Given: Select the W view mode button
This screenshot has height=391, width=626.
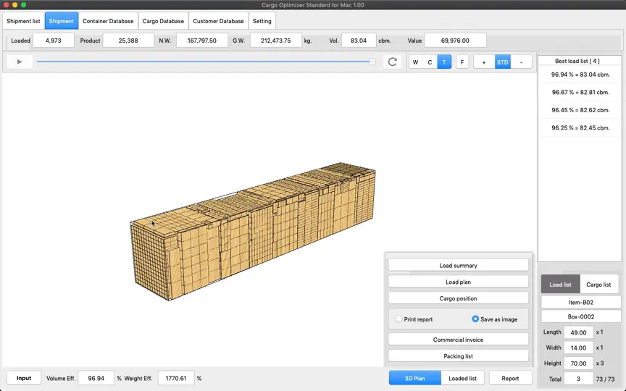Looking at the screenshot, I should point(416,62).
